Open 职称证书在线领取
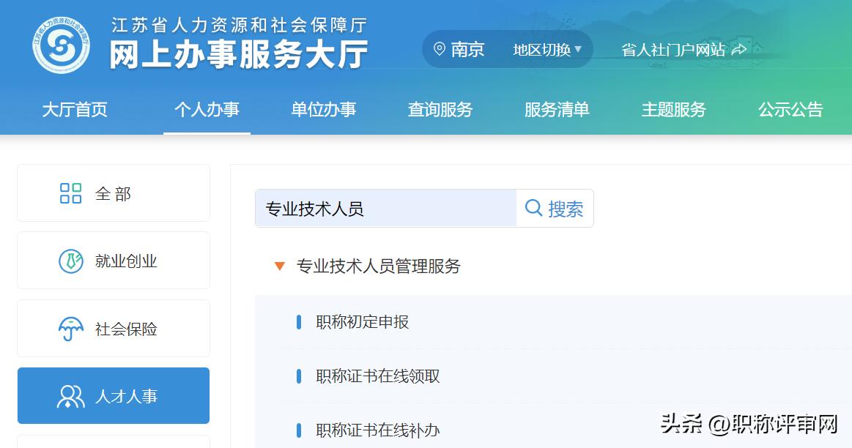The width and height of the screenshot is (852, 448). (376, 376)
